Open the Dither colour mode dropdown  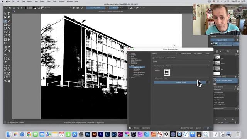coord(181,62)
